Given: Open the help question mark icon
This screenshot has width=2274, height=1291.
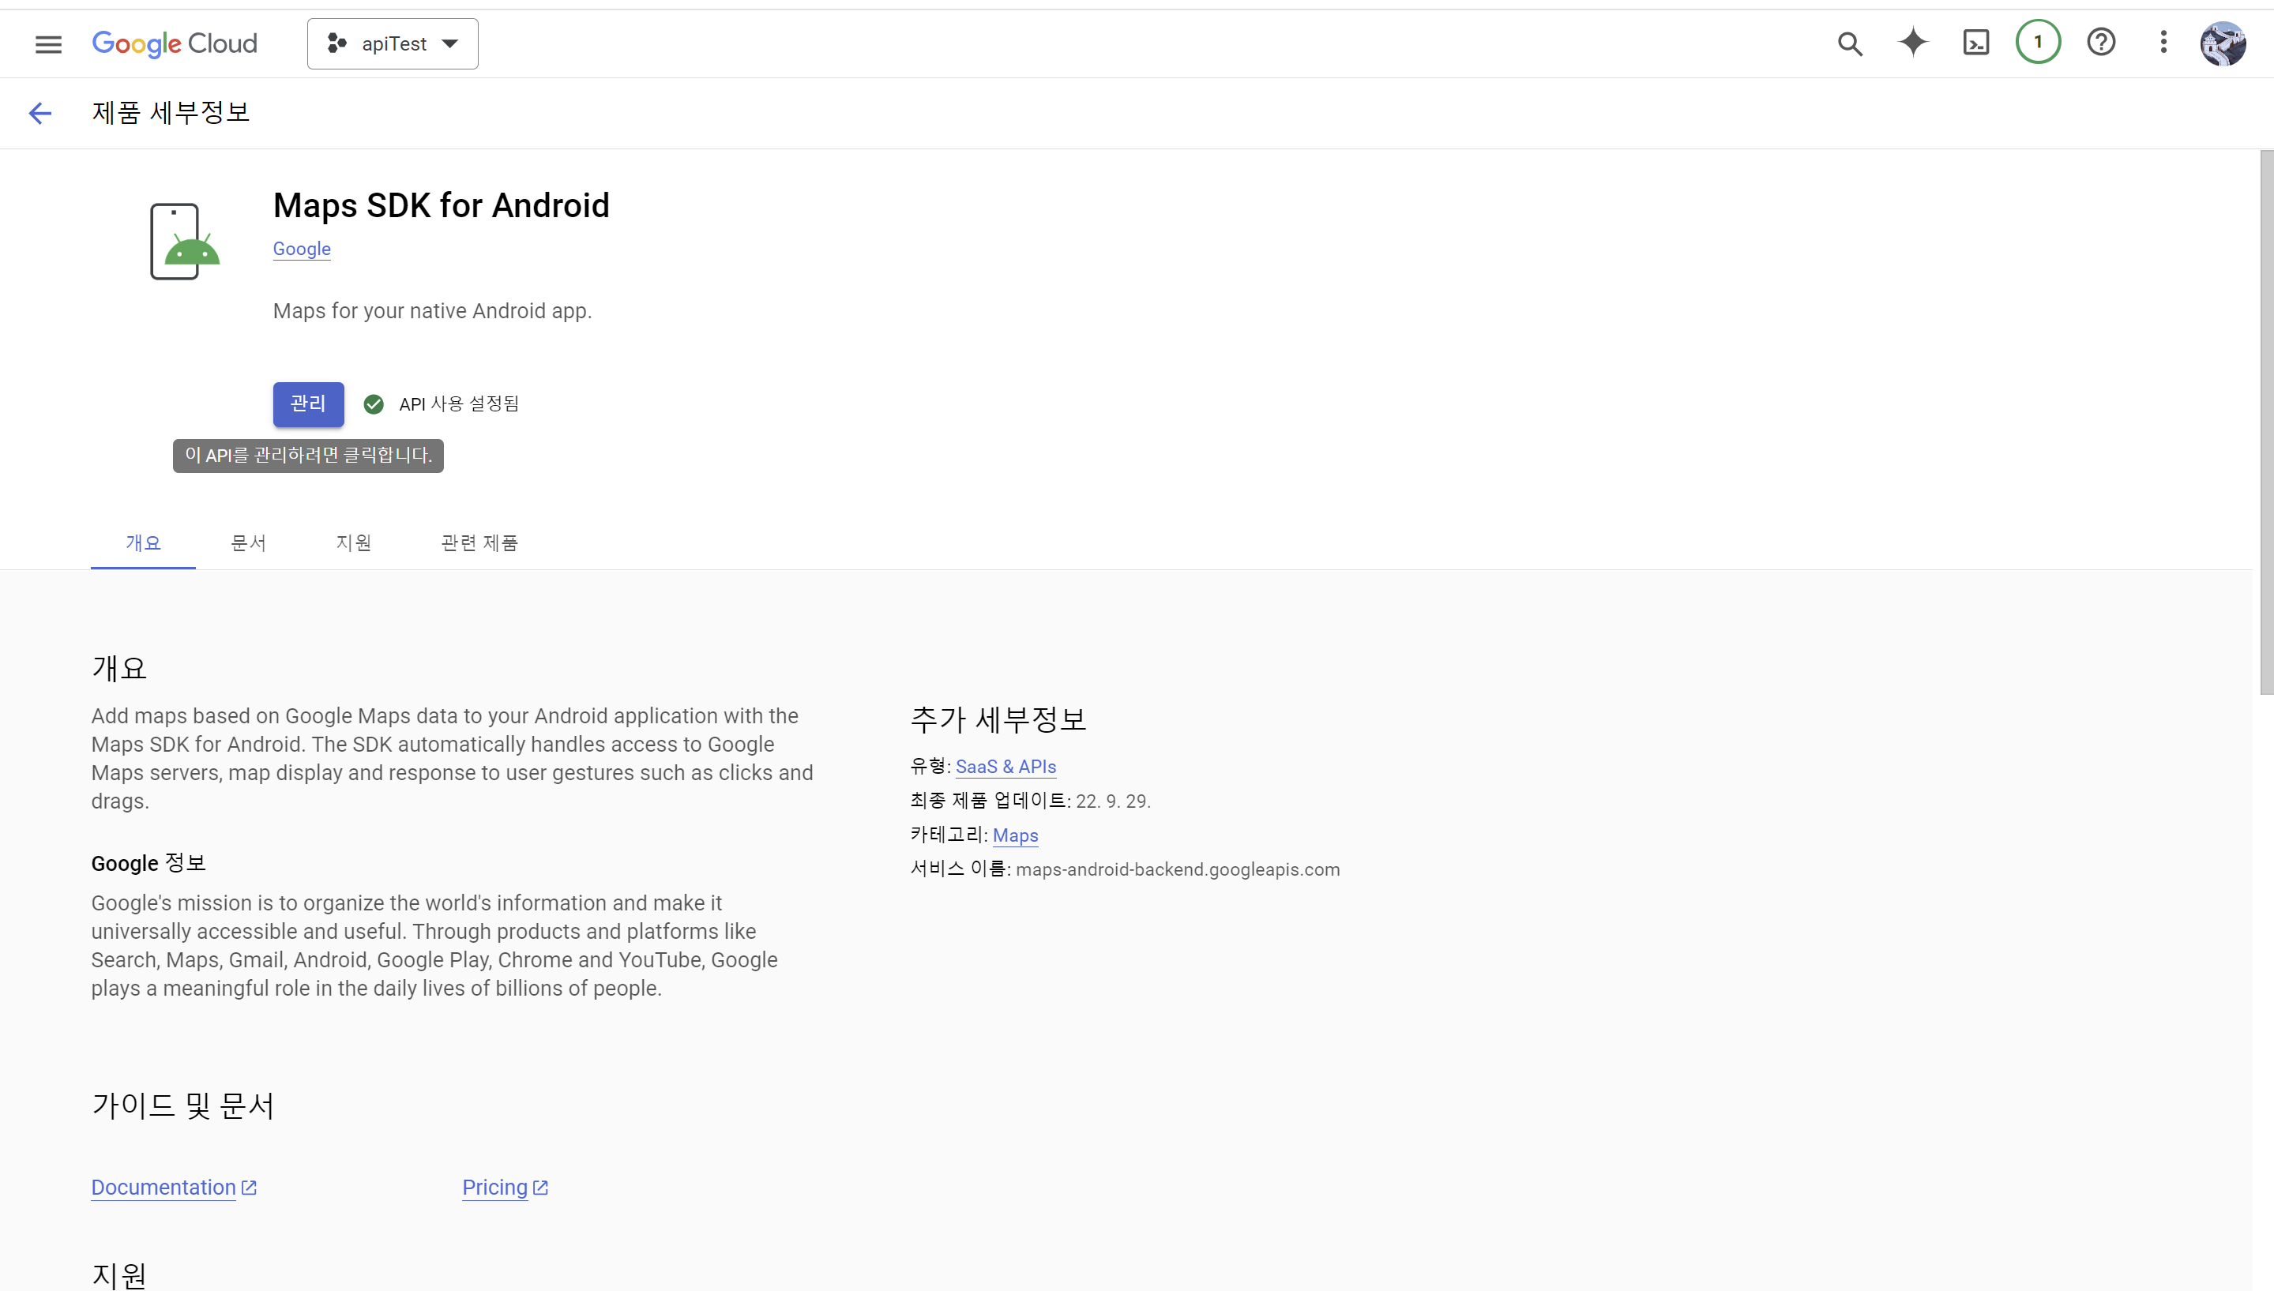Looking at the screenshot, I should tap(2101, 42).
